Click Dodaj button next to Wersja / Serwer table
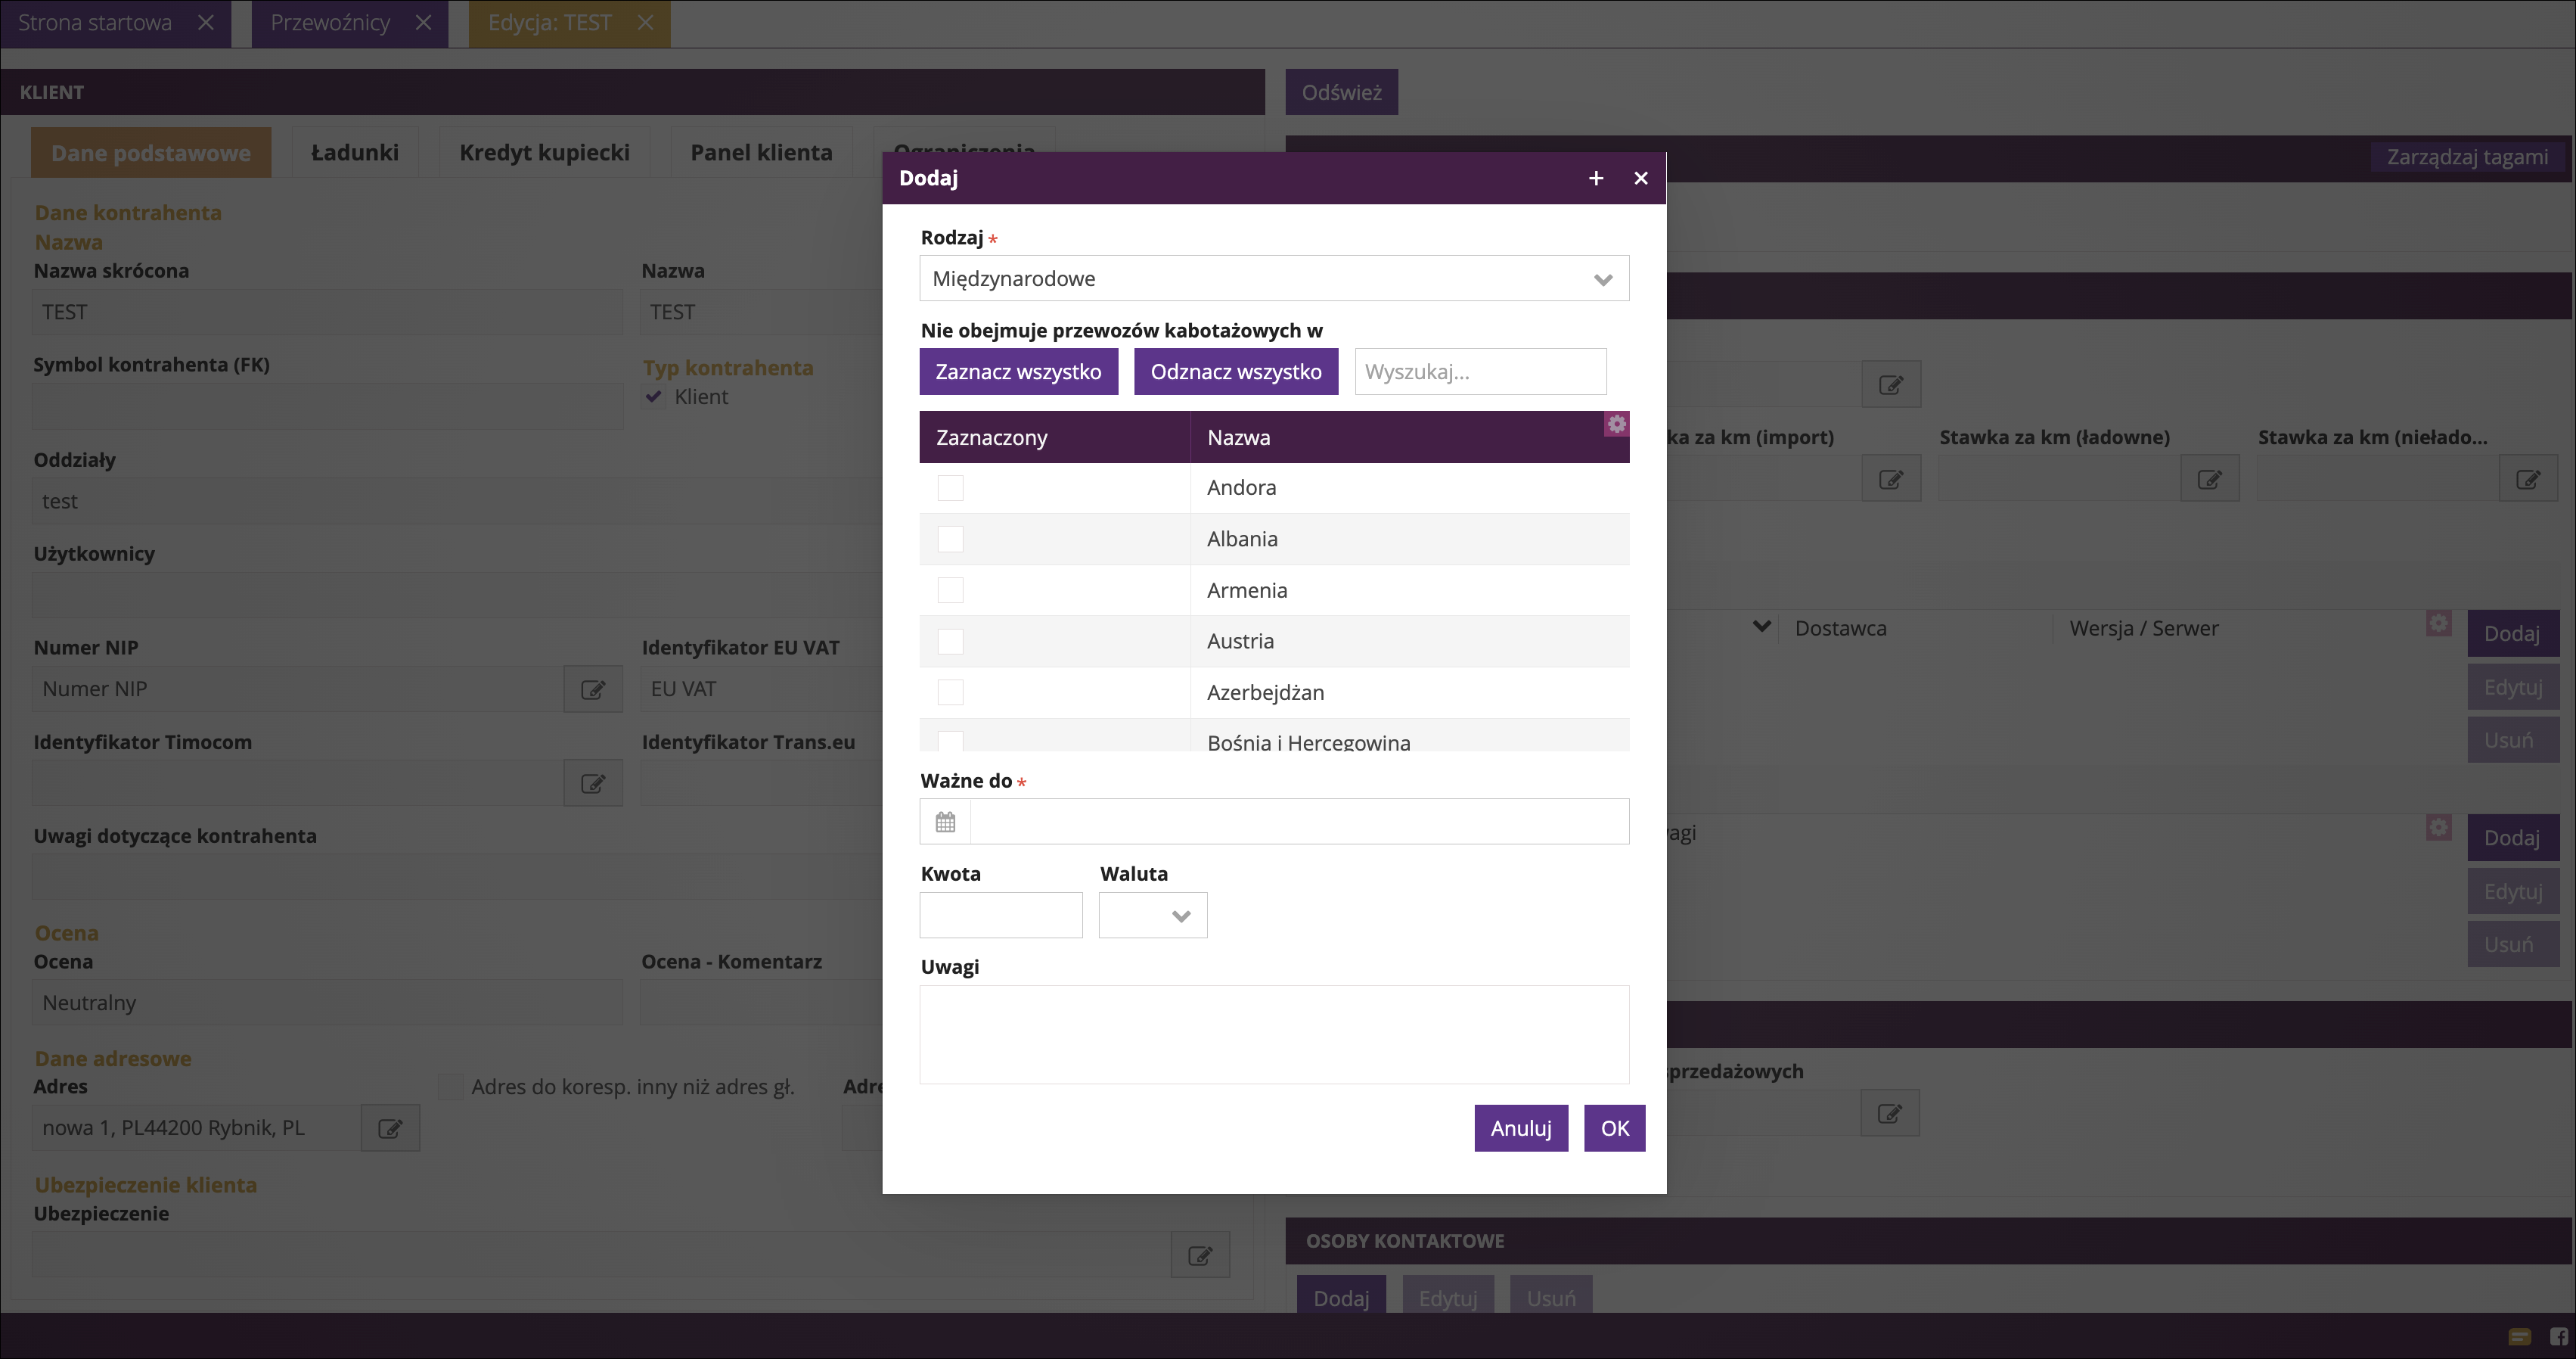The image size is (2576, 1359). [2513, 633]
